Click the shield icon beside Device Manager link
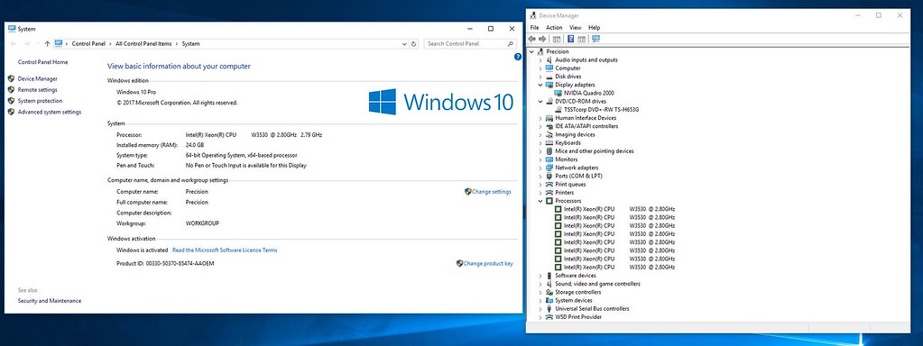Screen dimensions: 923x346 11,78
